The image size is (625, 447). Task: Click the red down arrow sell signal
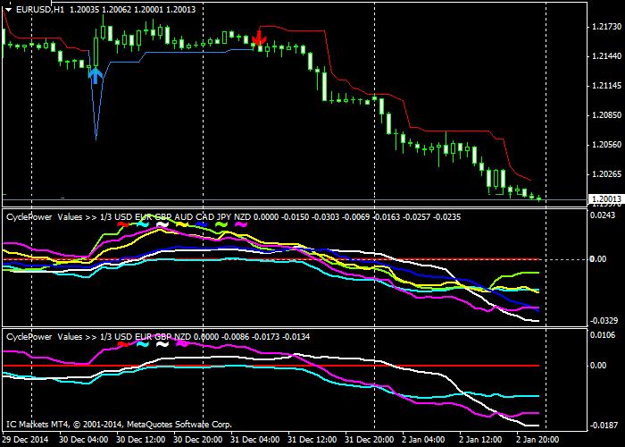(259, 38)
